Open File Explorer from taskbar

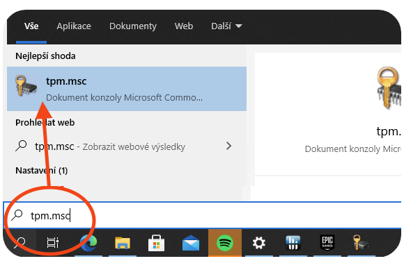point(123,243)
